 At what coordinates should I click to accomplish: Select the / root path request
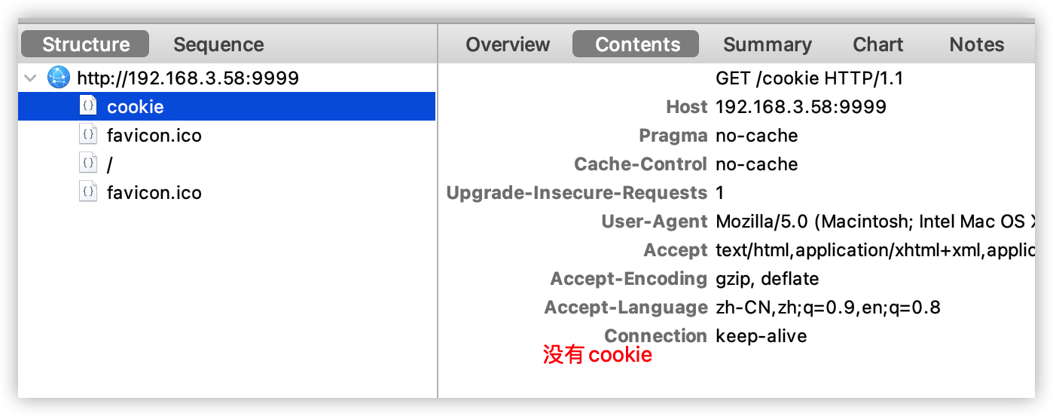(111, 164)
